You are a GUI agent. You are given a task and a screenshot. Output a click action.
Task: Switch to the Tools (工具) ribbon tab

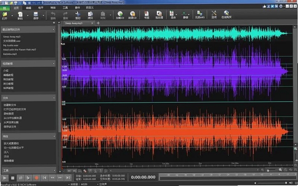pos(65,8)
